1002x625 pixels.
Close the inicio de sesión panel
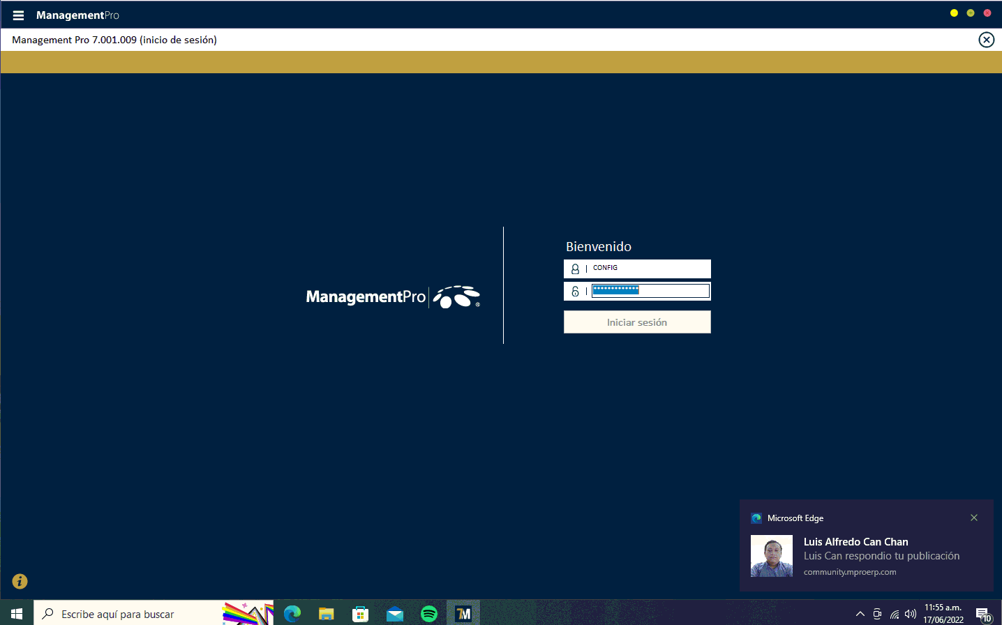click(986, 40)
